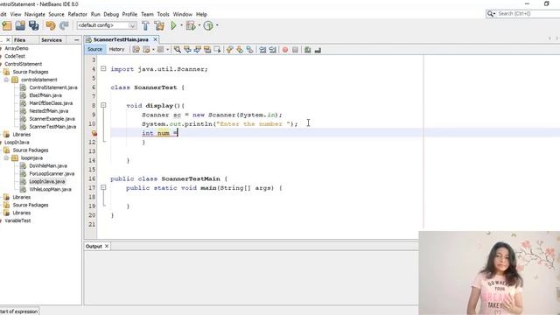Toggle Rectangular Selection mode

click(x=217, y=50)
